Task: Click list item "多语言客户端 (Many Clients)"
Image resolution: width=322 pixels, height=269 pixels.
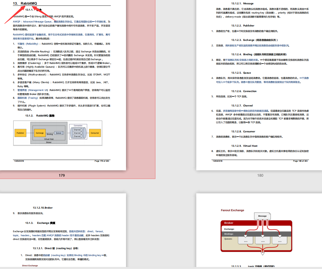Action: 33,82
